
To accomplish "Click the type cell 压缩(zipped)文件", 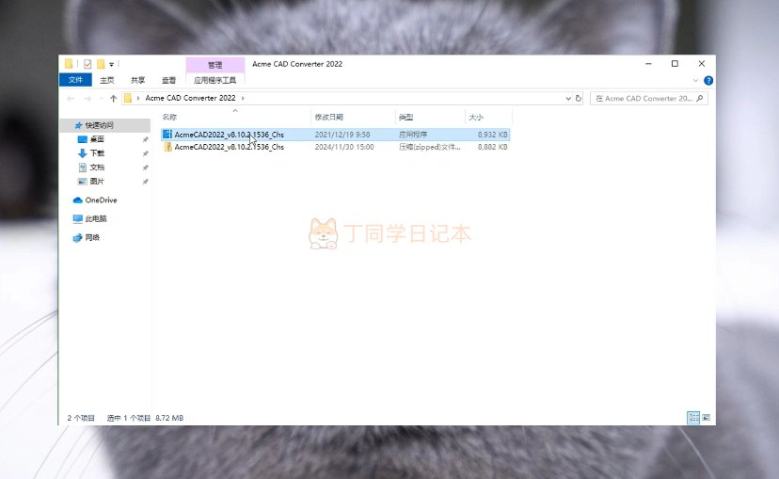I will coord(430,147).
